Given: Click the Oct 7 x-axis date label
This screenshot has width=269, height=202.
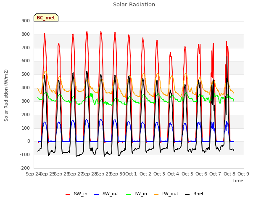Looking at the screenshot, I should click(215, 174).
